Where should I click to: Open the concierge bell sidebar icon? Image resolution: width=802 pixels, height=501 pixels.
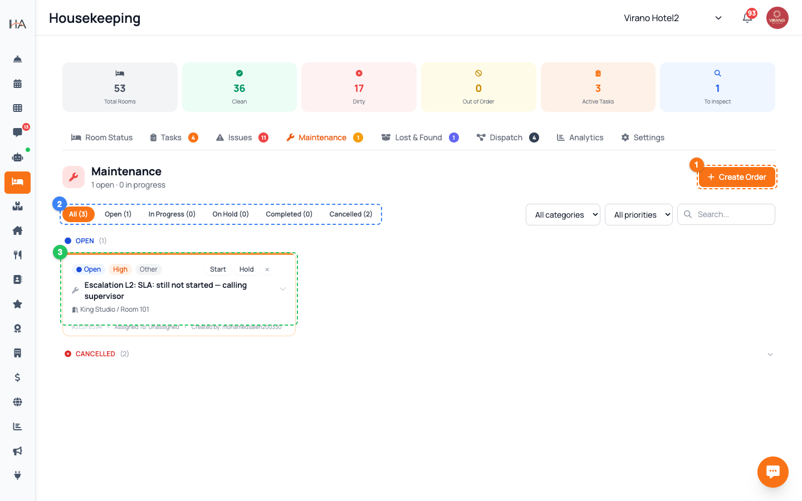[x=17, y=59]
